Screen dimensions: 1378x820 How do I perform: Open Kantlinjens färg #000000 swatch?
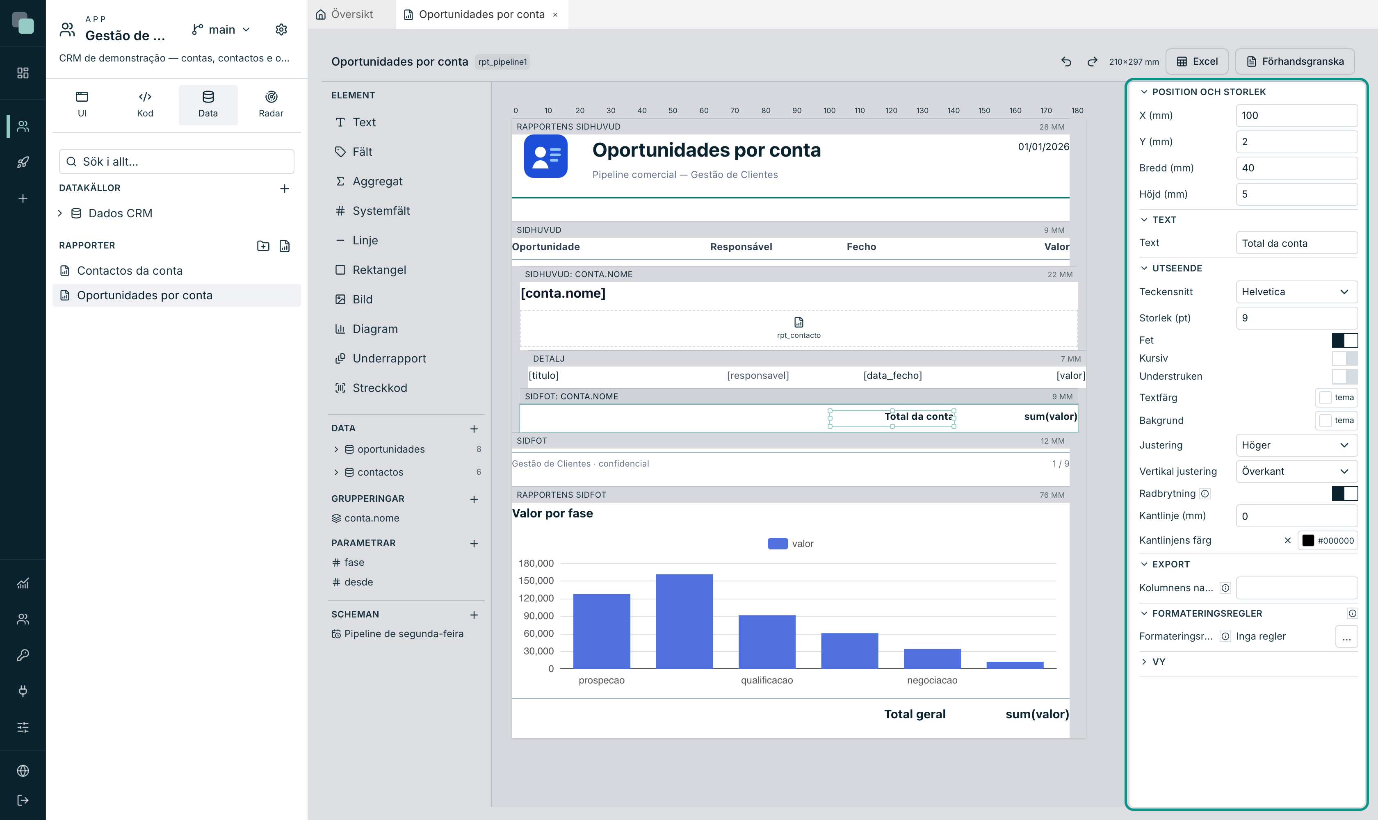pyautogui.click(x=1328, y=540)
